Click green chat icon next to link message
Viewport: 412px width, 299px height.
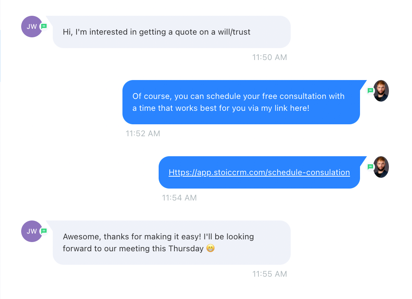coord(370,167)
